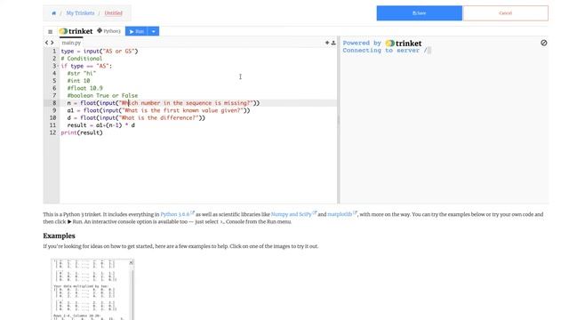Open the Python 3.6.6 link

pyautogui.click(x=176, y=214)
